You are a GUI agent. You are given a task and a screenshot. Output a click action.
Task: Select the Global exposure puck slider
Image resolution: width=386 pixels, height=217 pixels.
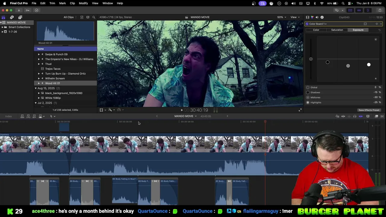tap(311, 59)
